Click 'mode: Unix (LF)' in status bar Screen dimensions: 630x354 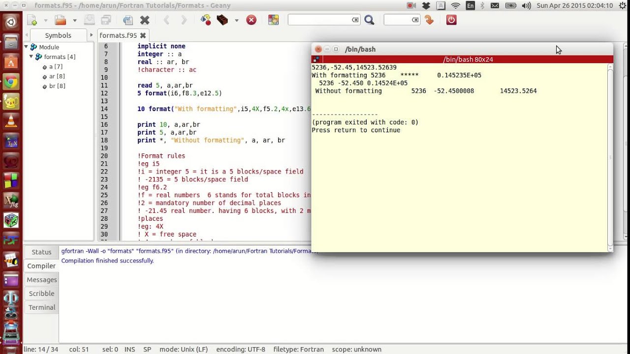(x=184, y=350)
